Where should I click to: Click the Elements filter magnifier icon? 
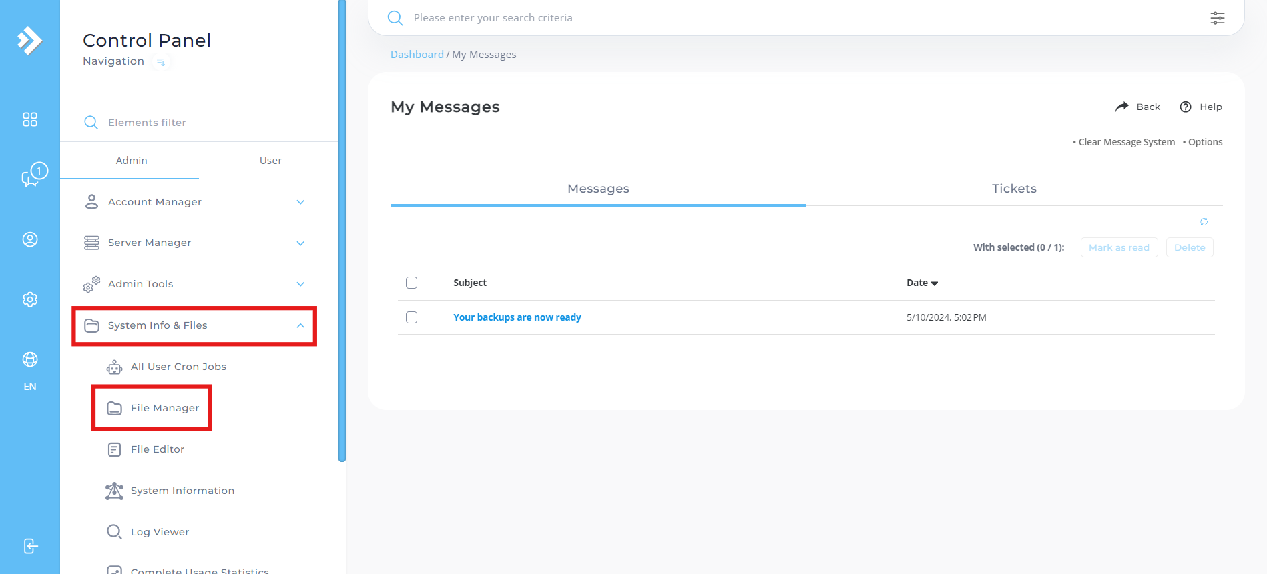point(91,123)
